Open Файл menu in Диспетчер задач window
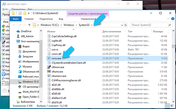 (x=5, y=9)
